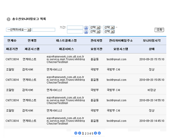Click the 송수신모니터링로그 목록 page title
This screenshot has width=172, height=139.
(29, 19)
